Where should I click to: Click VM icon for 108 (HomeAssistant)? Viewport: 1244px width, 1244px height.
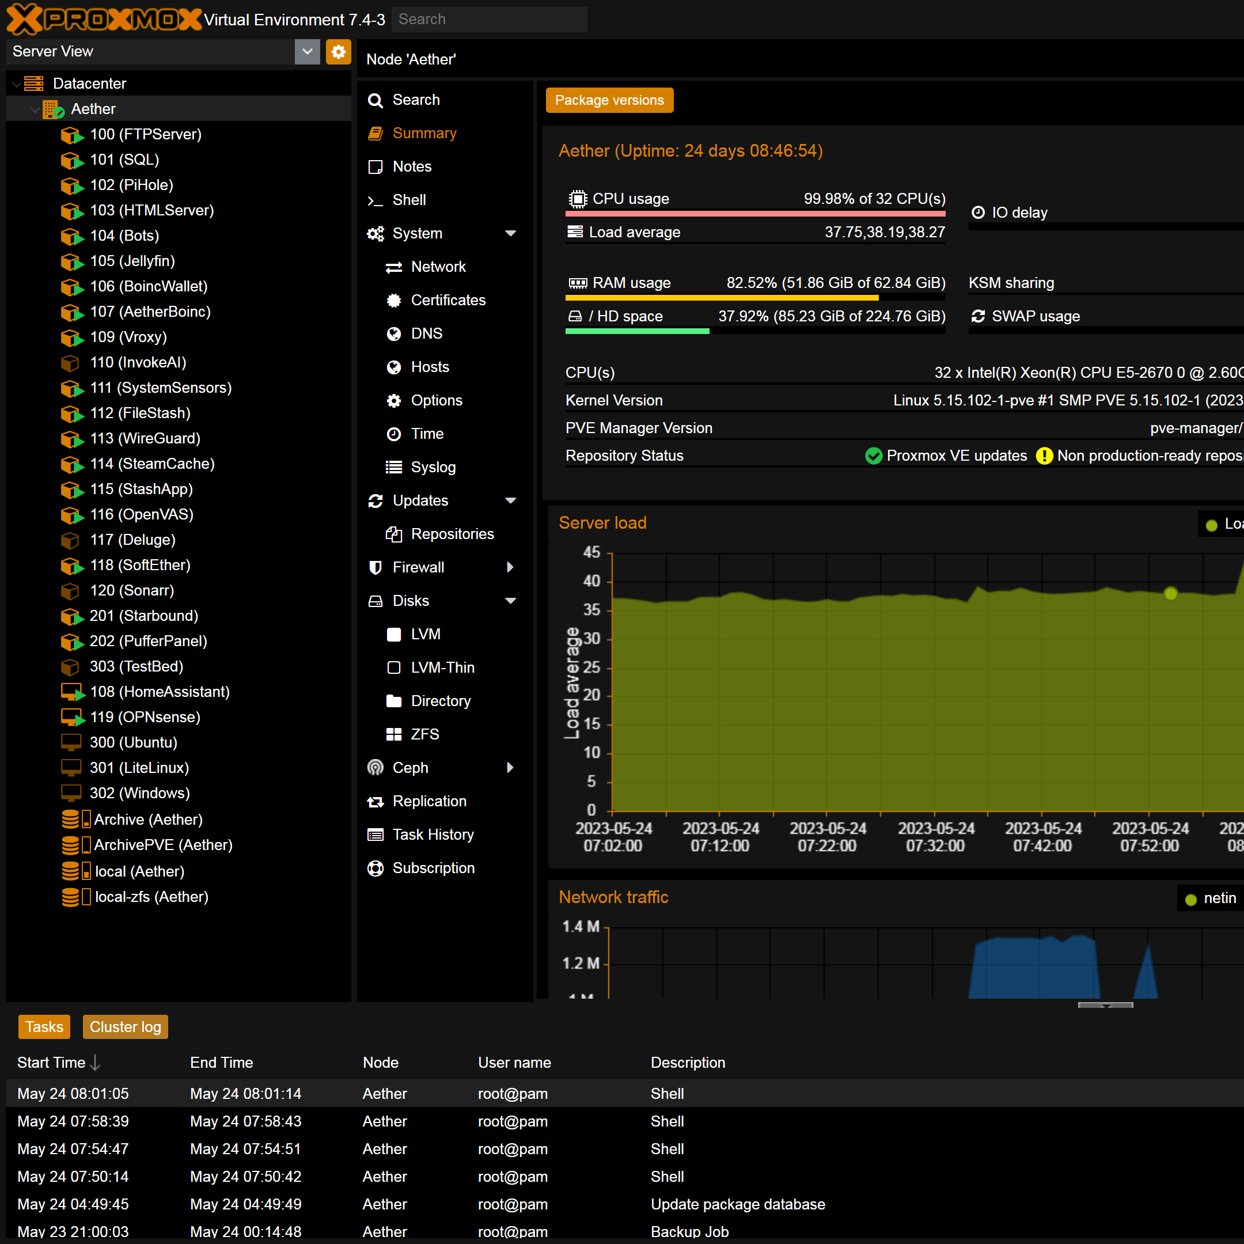72,692
